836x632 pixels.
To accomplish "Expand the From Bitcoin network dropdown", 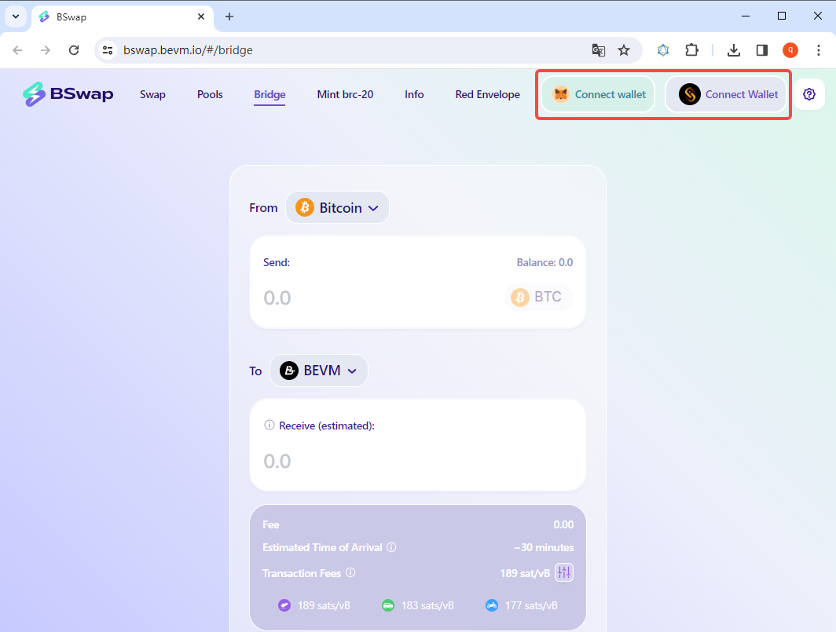I will (x=337, y=207).
